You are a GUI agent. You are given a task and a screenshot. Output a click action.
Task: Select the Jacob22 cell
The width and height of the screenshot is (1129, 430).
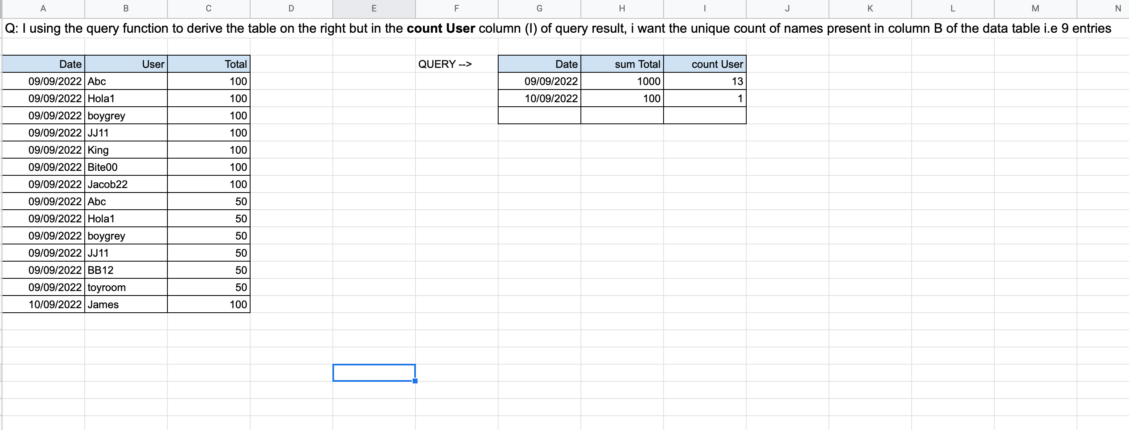[126, 184]
